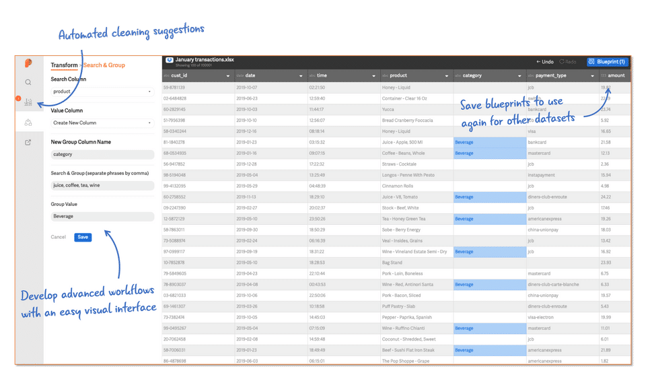Select product cell Juice - Apple, 500 Ml
The width and height of the screenshot is (646, 379).
(417, 142)
